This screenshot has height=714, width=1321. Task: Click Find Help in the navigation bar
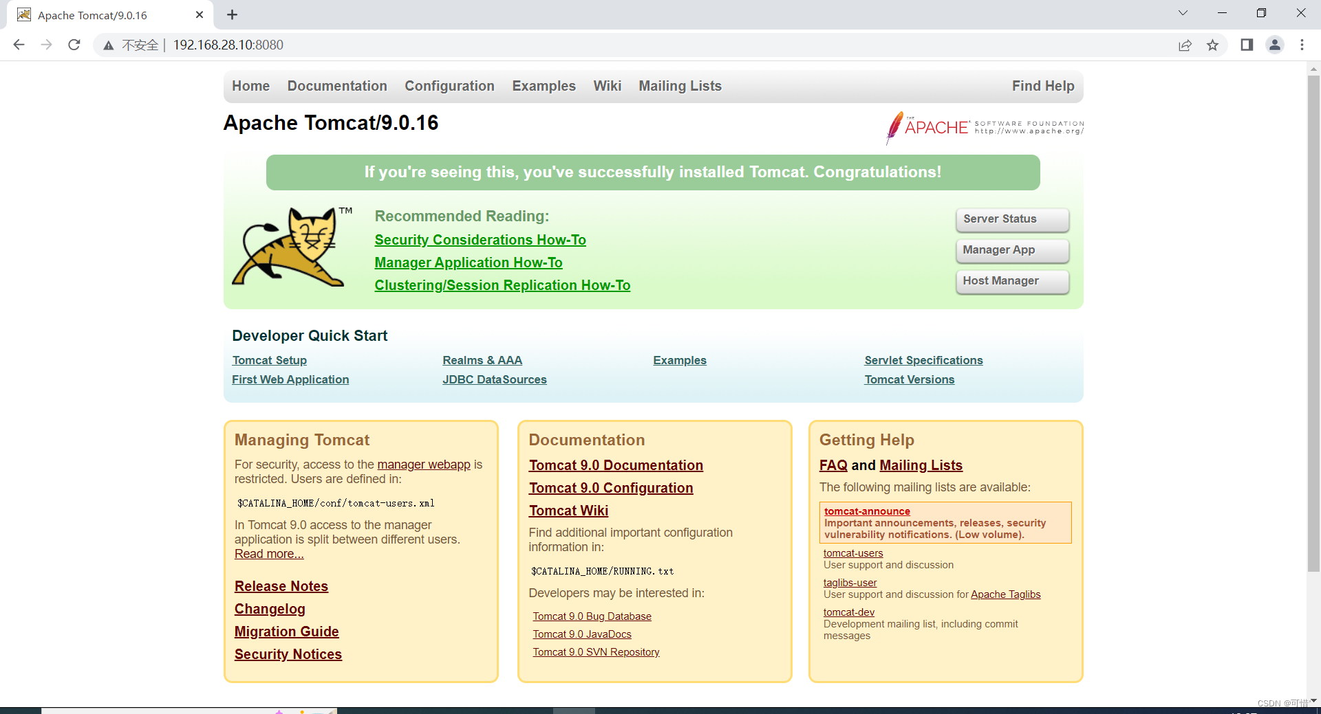click(1043, 86)
